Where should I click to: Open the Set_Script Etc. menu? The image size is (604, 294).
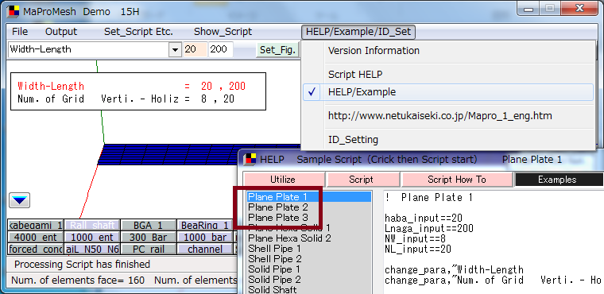138,32
